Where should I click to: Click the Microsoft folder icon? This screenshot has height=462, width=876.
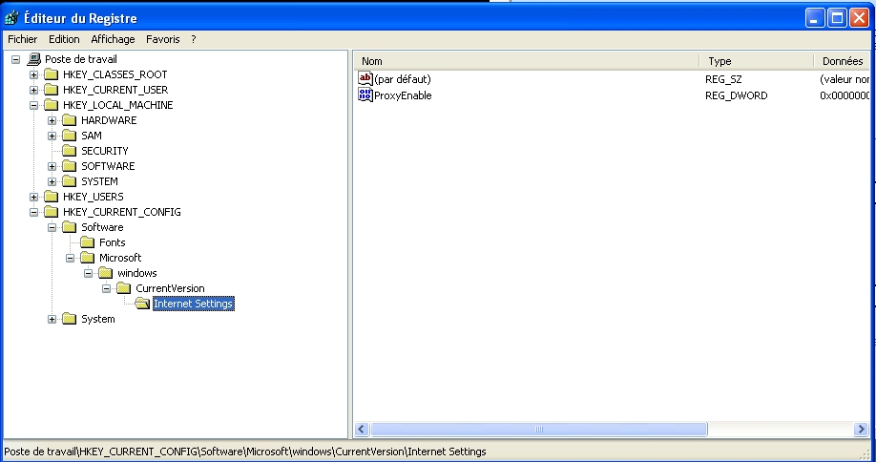[87, 258]
